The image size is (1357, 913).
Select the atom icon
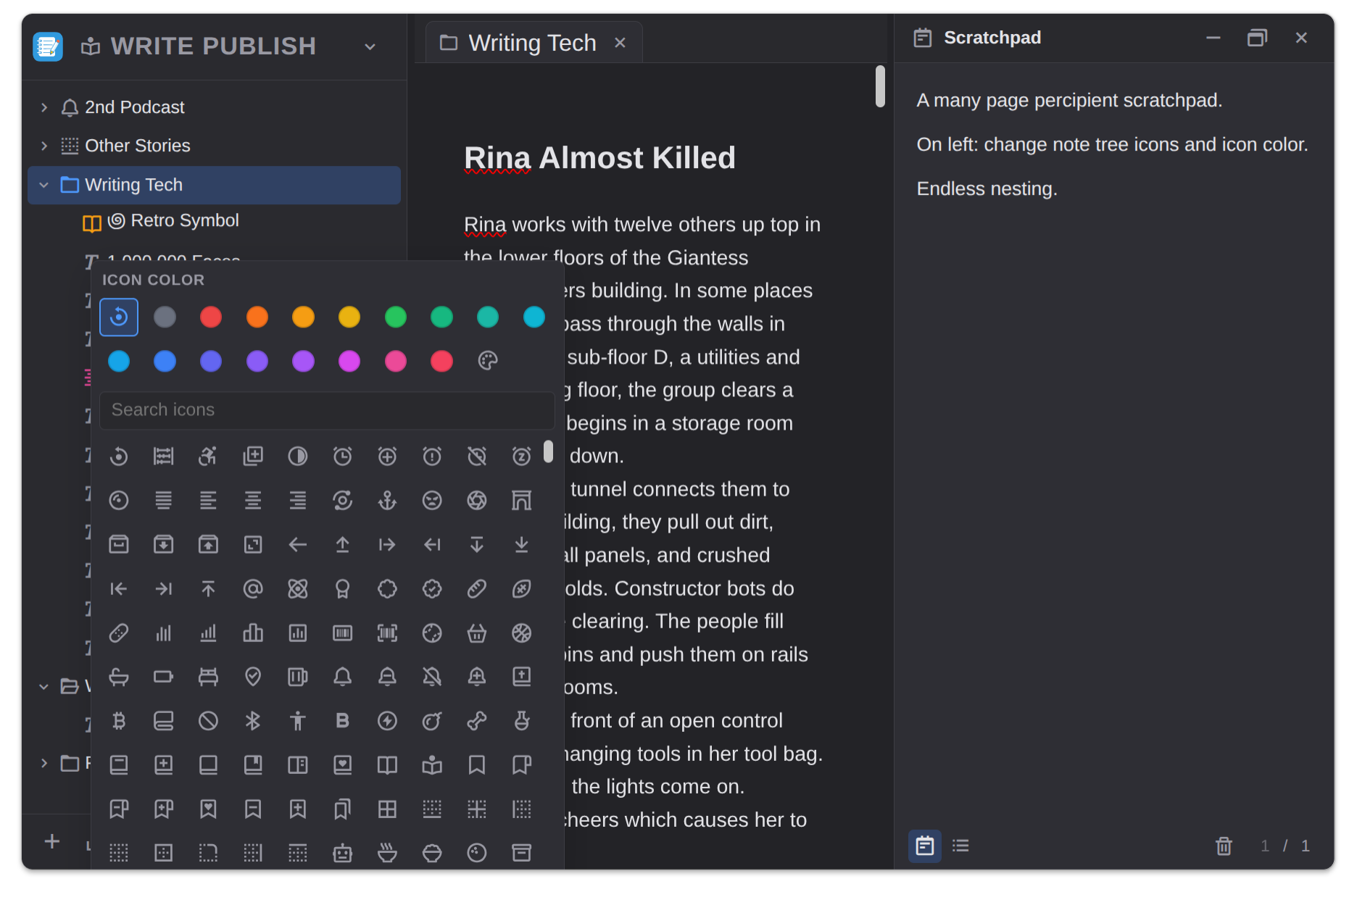tap(298, 589)
